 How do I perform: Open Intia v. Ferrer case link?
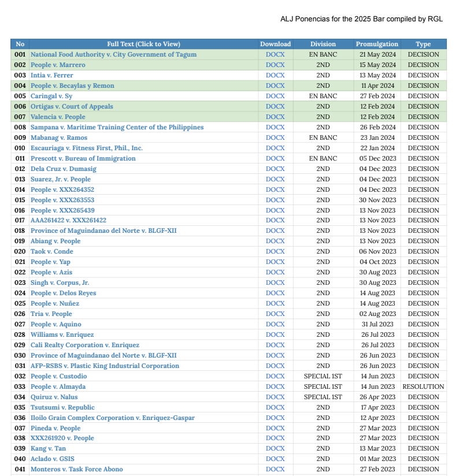[x=51, y=75]
